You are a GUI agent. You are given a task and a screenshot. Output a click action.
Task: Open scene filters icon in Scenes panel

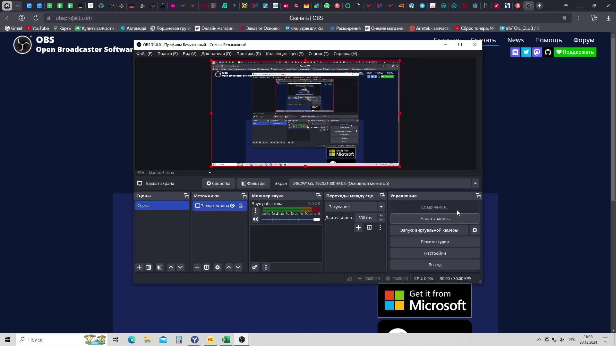click(x=160, y=267)
